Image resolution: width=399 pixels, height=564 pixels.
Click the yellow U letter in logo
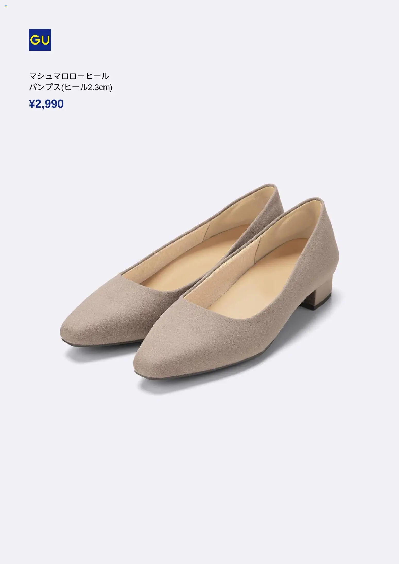(x=45, y=40)
